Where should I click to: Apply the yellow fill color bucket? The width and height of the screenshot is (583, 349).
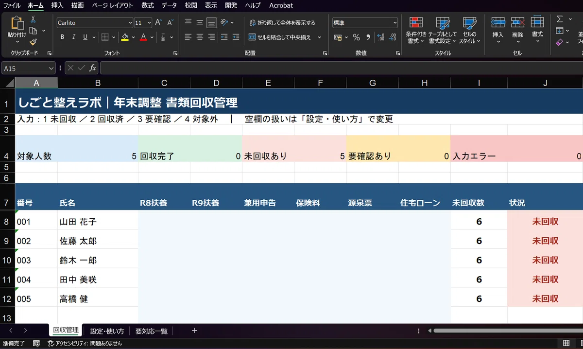pyautogui.click(x=125, y=37)
